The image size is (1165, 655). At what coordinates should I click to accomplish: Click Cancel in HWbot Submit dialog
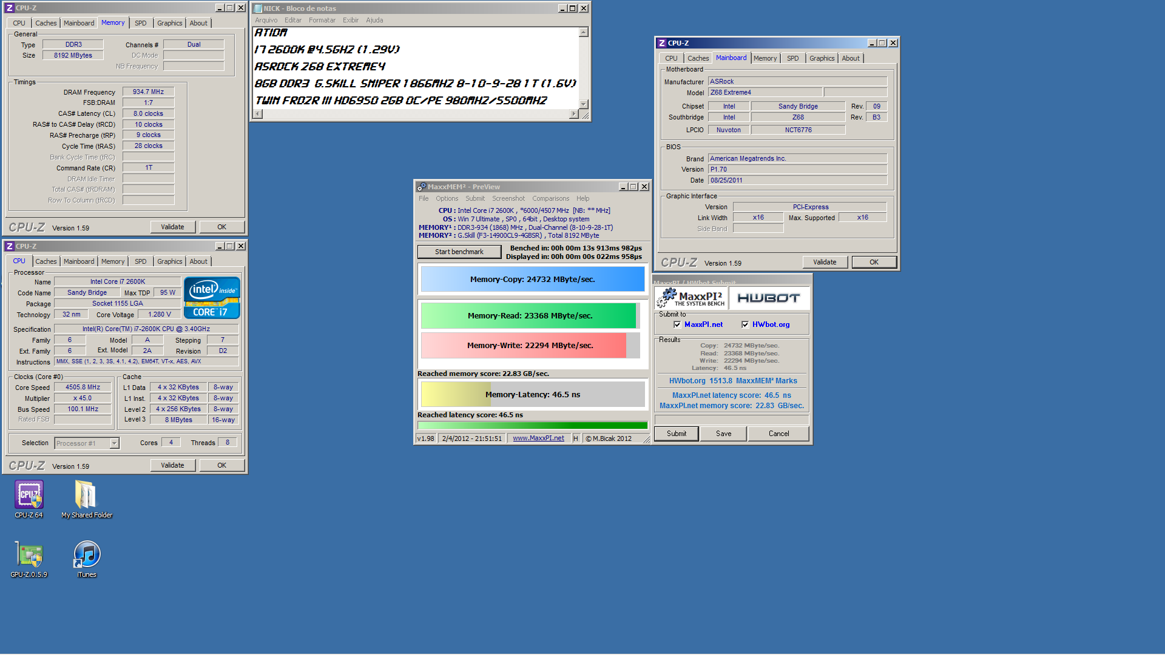pyautogui.click(x=778, y=434)
